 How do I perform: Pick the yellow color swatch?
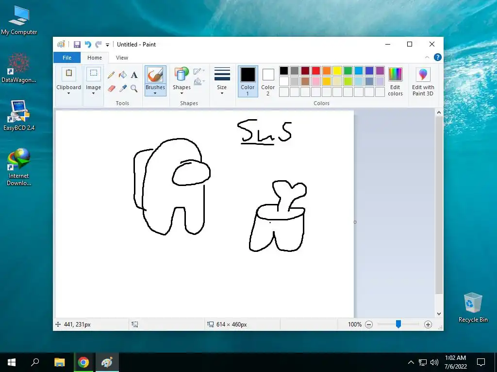tap(337, 71)
